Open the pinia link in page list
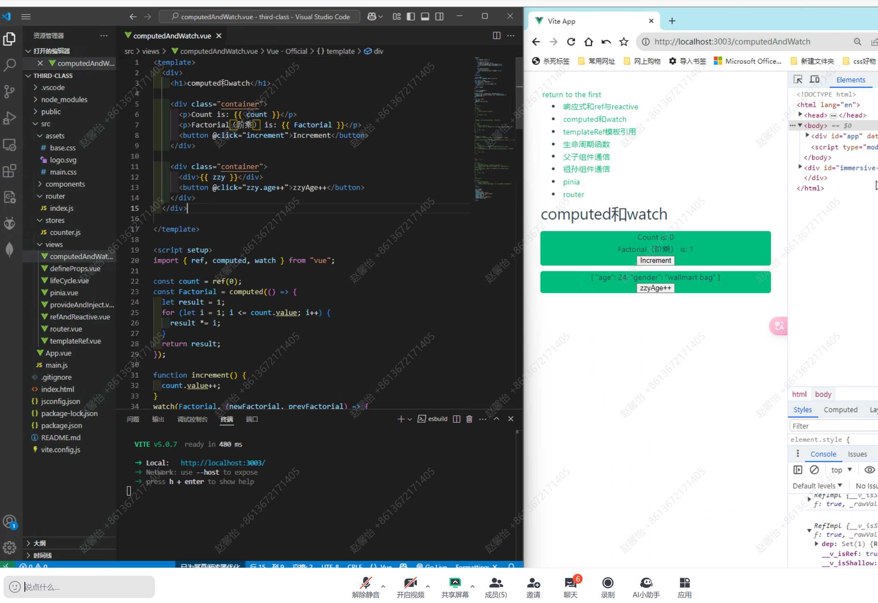The width and height of the screenshot is (878, 603). click(571, 182)
